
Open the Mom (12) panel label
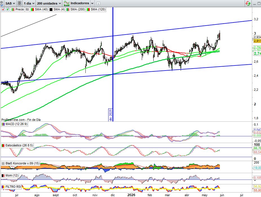(12, 175)
